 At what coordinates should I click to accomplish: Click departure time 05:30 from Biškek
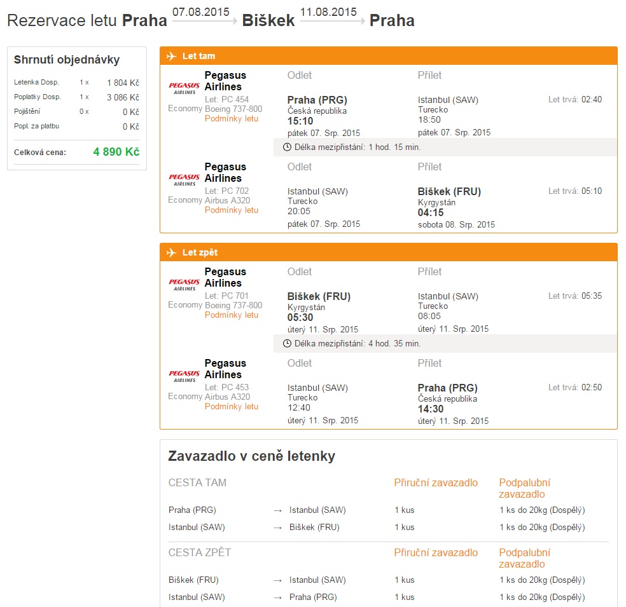(300, 317)
